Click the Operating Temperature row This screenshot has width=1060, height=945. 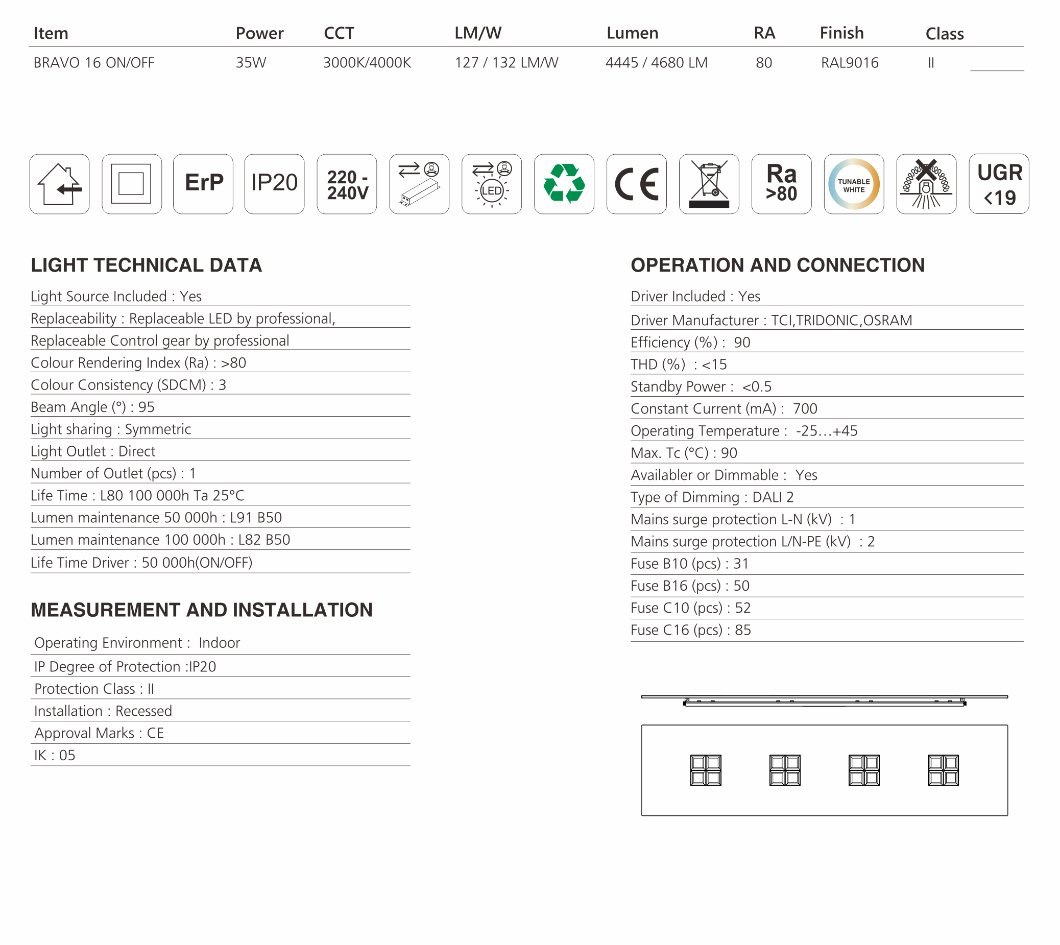coord(827,431)
